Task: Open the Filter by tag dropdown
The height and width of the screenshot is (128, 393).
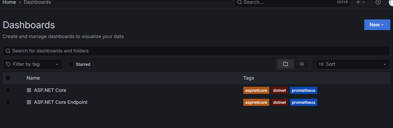Action: point(33,64)
